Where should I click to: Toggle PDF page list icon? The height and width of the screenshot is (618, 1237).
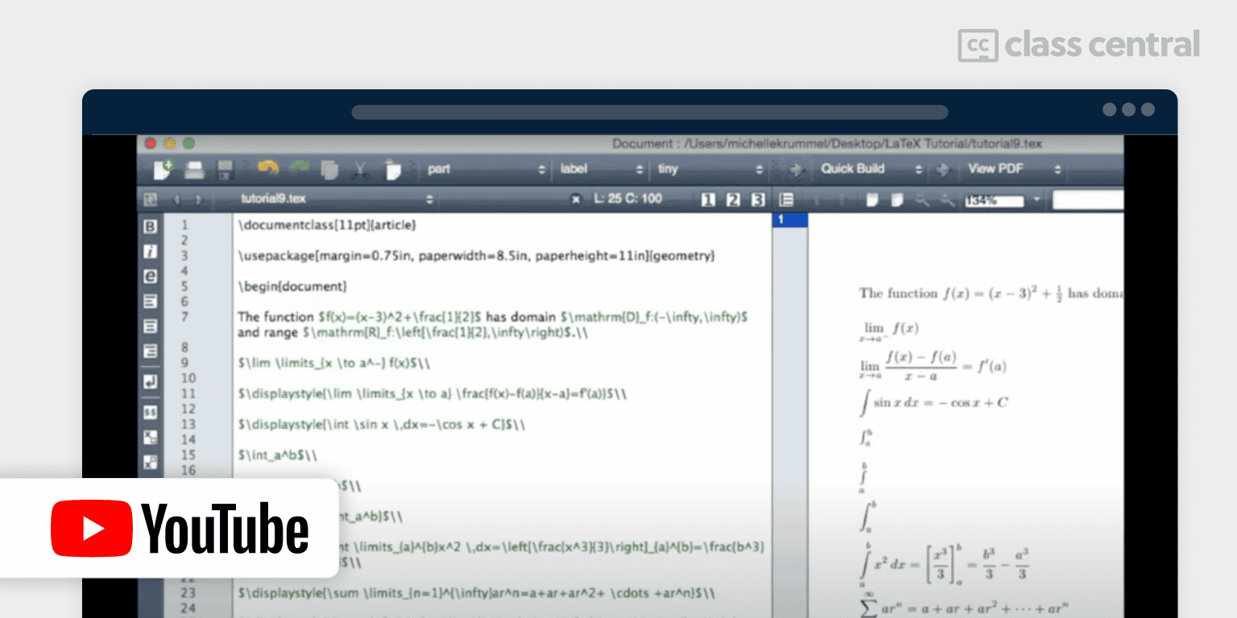point(787,200)
